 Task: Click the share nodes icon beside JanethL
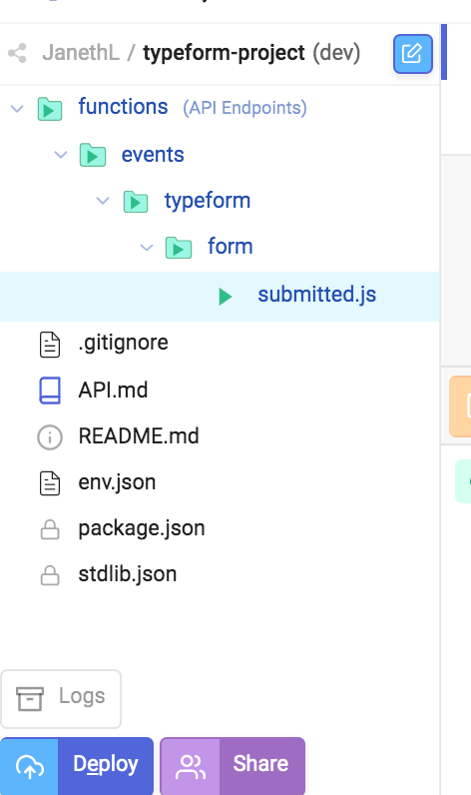click(x=17, y=53)
